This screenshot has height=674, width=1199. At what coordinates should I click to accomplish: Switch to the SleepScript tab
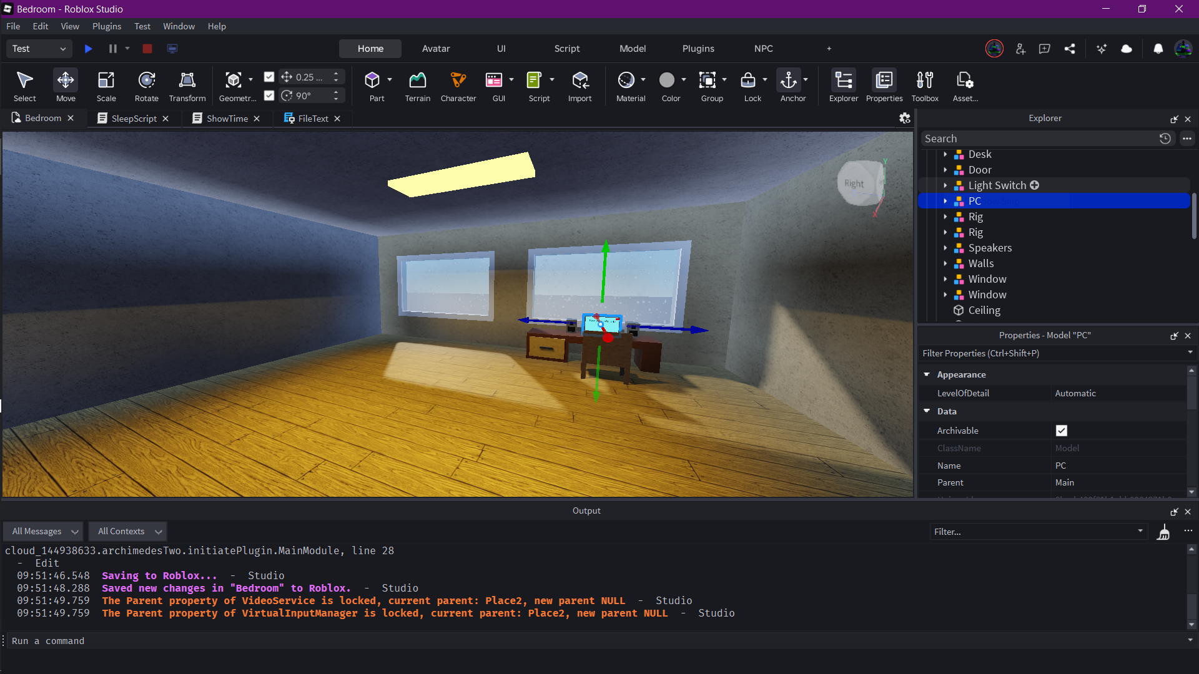pos(134,119)
